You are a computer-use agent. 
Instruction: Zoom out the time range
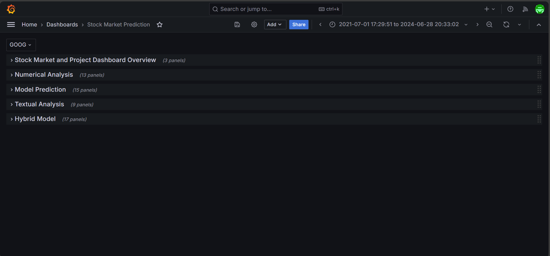[489, 25]
